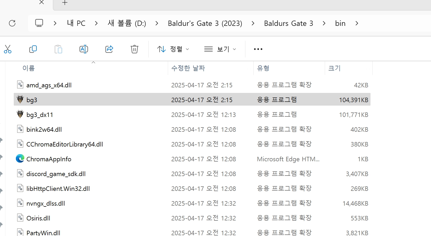Click the Cut scissors icon
431x236 pixels.
point(8,49)
